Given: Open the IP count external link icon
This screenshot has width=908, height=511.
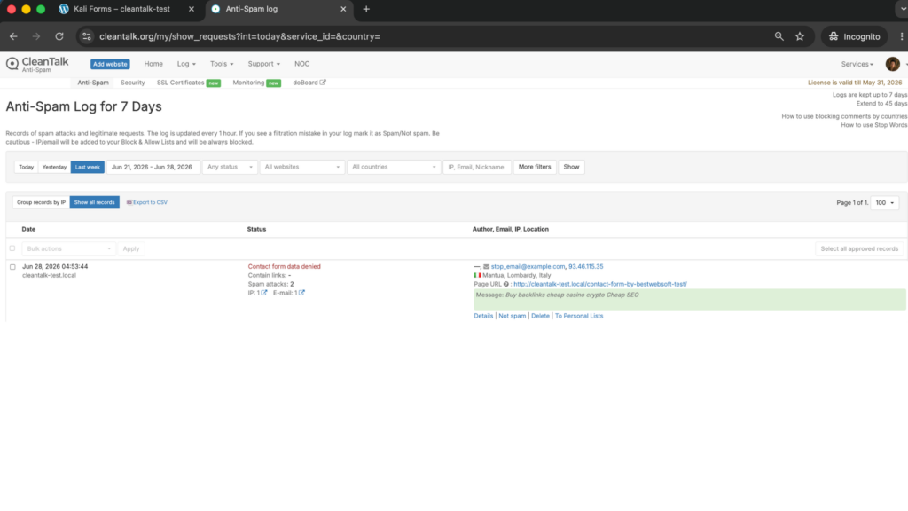Looking at the screenshot, I should point(264,293).
